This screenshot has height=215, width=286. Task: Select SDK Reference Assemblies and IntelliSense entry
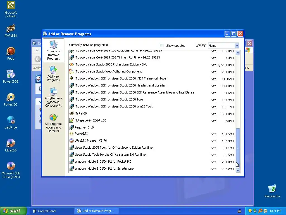click(152, 92)
